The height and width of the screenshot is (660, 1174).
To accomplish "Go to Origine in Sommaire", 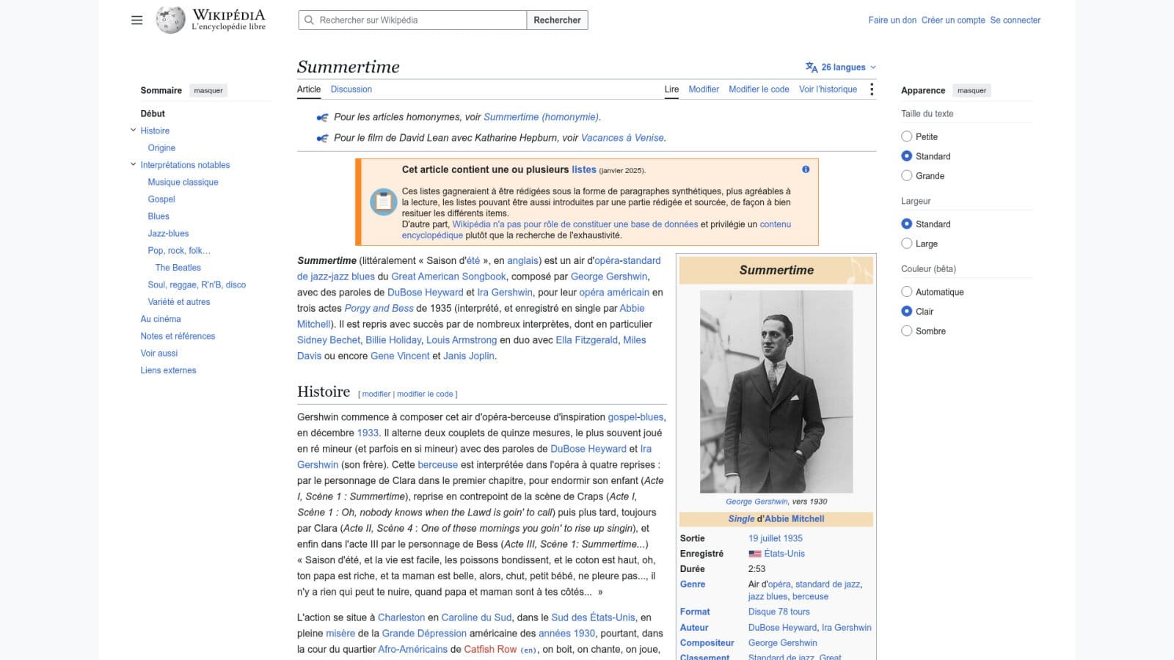I will click(161, 148).
